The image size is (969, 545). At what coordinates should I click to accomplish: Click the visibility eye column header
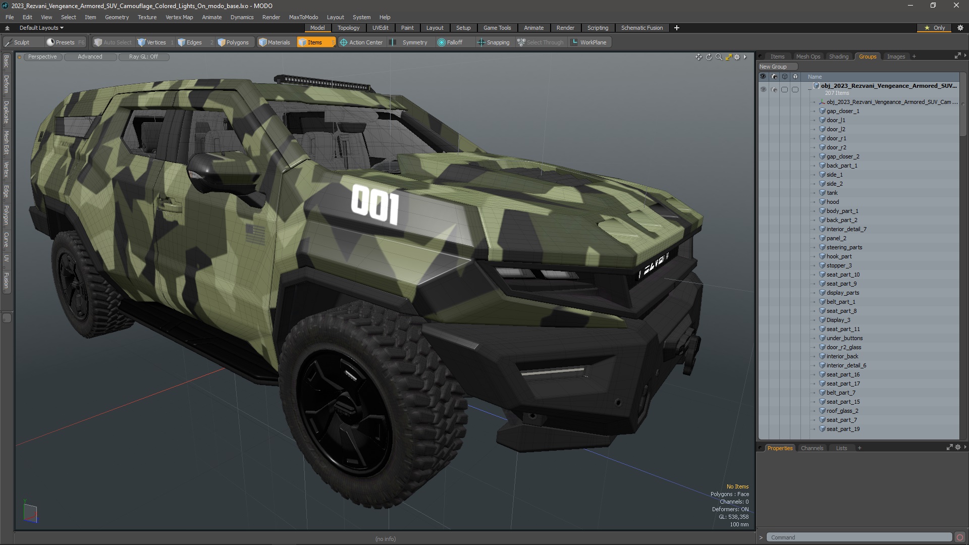pos(763,77)
